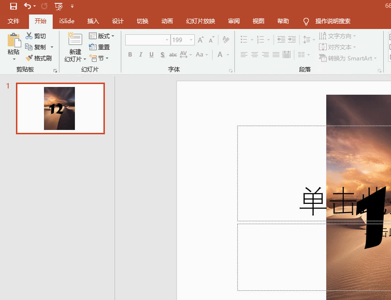
Task: Switch to the 切换 tab
Action: click(143, 21)
